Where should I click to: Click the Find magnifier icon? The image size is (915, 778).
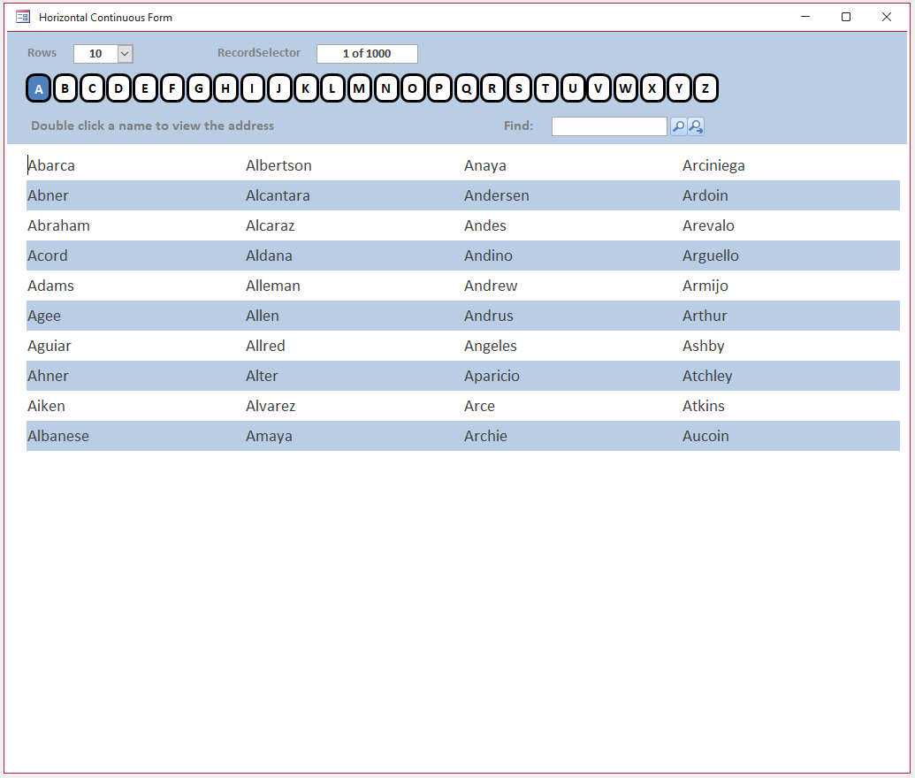click(678, 126)
